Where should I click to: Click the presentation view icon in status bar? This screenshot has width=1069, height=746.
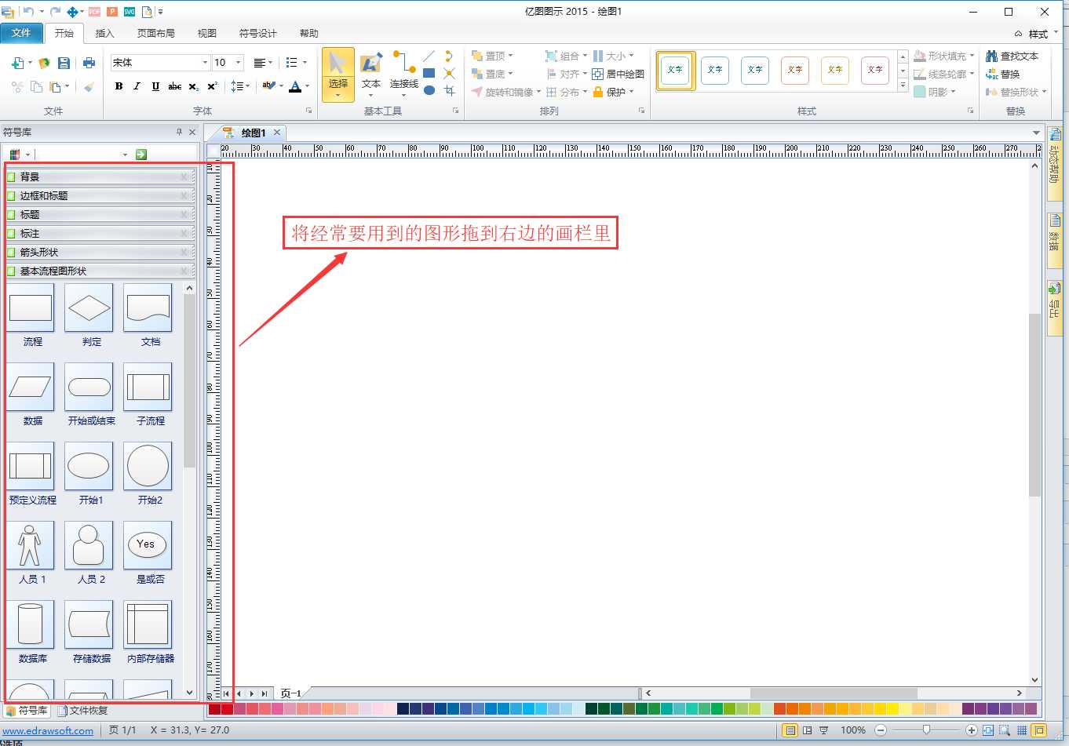coord(823,730)
